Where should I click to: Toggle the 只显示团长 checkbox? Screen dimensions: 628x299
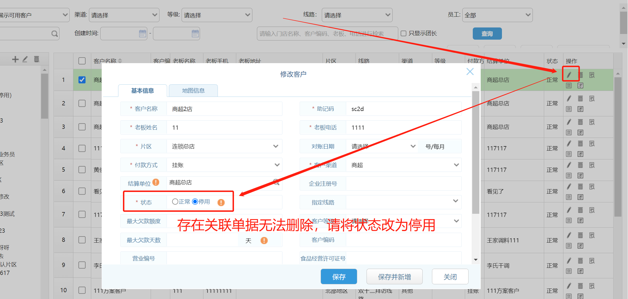pyautogui.click(x=403, y=33)
